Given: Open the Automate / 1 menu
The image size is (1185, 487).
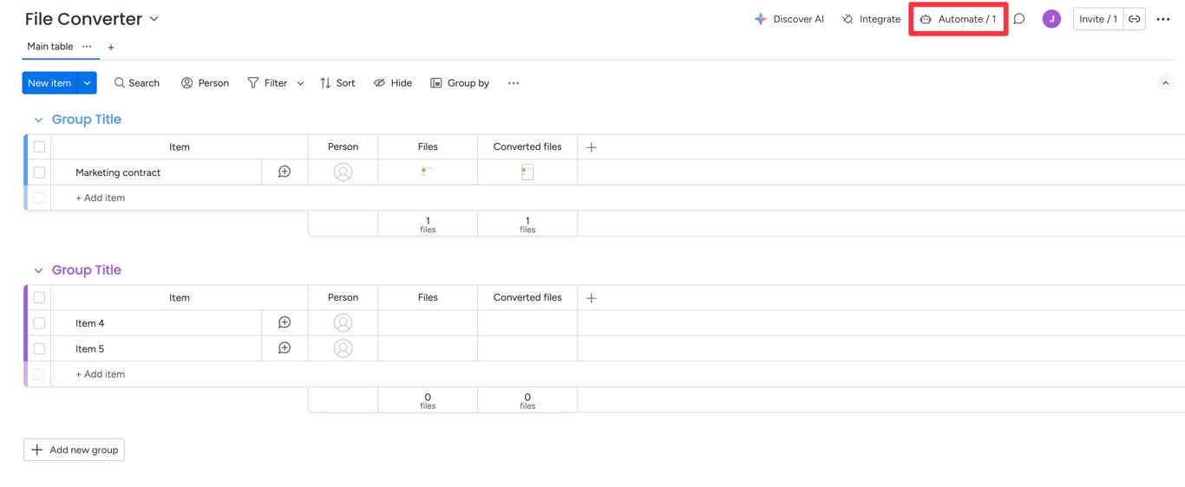Looking at the screenshot, I should coord(958,19).
